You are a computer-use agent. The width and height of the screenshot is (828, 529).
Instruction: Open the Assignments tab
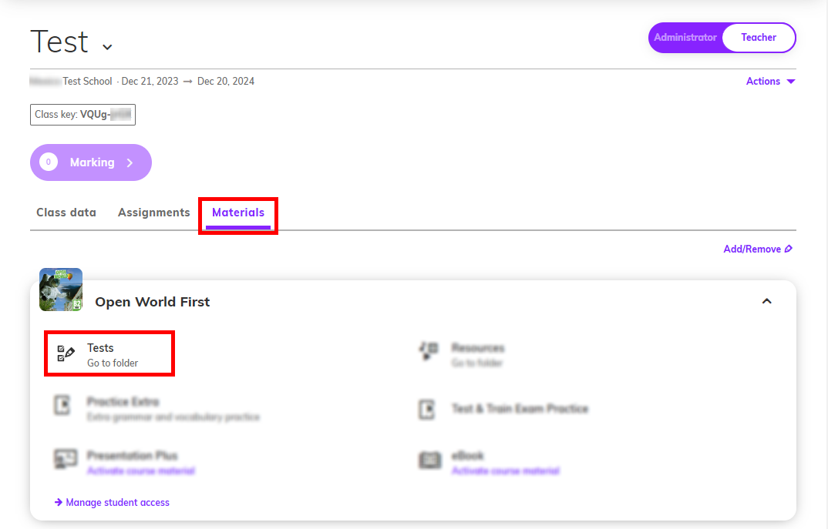[153, 213]
